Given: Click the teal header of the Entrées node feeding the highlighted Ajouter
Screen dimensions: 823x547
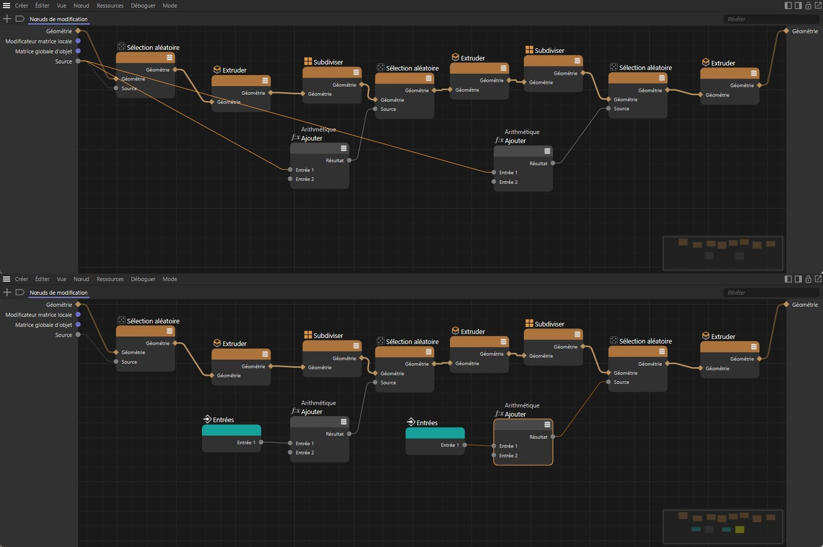Looking at the screenshot, I should [435, 433].
